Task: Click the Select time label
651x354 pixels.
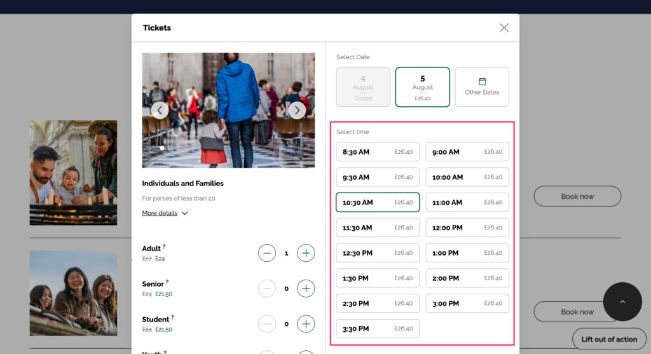Action: point(352,132)
